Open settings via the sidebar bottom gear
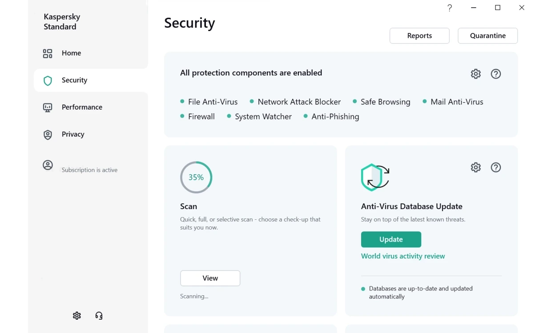The height and width of the screenshot is (333, 556). (77, 316)
